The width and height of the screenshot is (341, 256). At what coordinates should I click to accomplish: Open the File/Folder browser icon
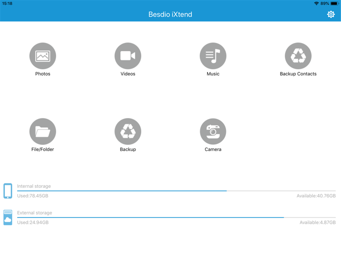coord(43,132)
